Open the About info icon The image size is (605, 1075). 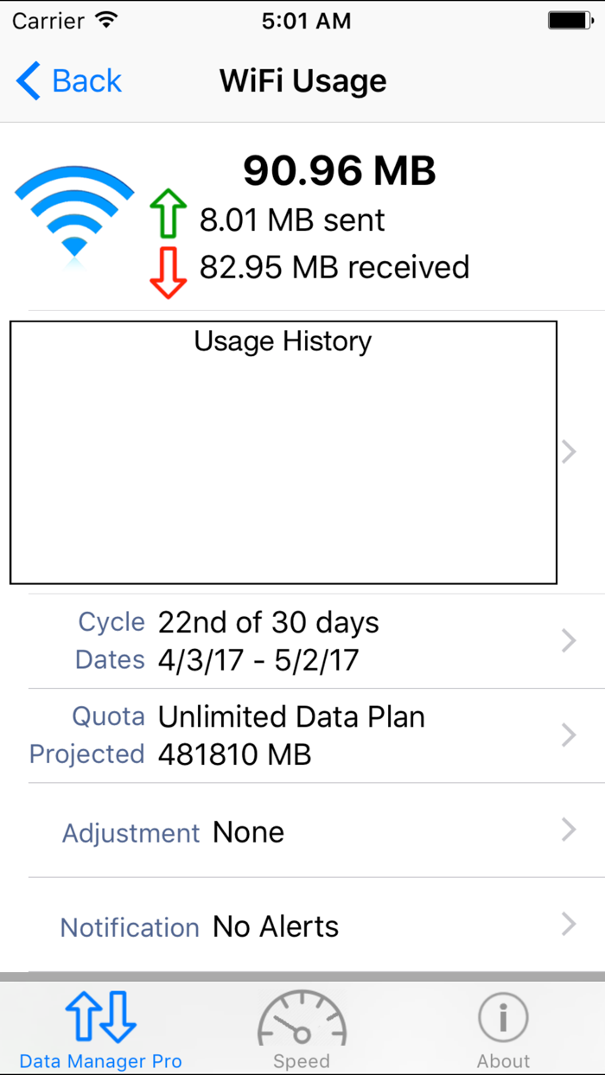click(503, 1018)
